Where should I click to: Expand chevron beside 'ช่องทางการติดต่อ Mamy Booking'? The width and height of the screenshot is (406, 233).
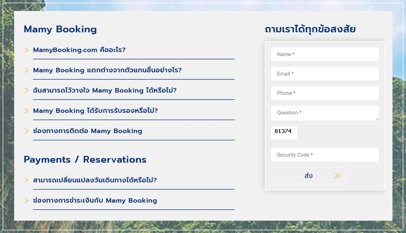[26, 131]
